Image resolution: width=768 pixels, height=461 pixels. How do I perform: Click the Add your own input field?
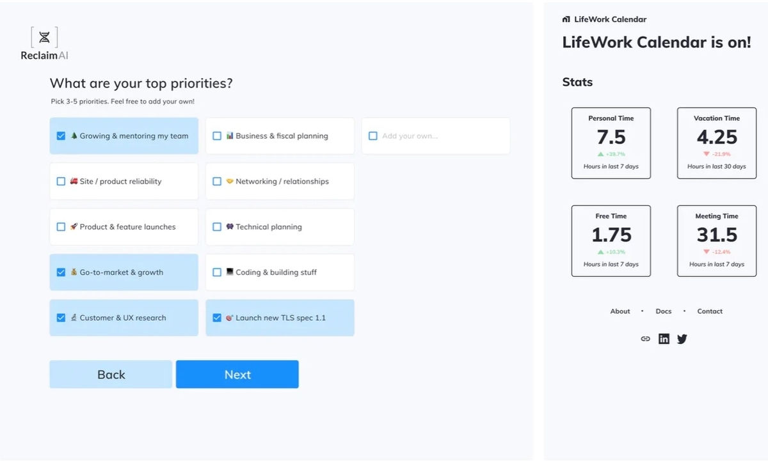tap(442, 136)
